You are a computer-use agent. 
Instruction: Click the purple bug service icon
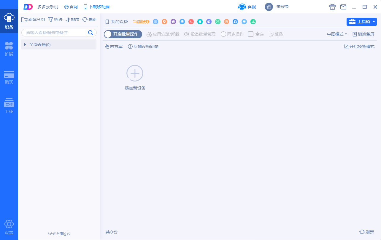(173, 22)
